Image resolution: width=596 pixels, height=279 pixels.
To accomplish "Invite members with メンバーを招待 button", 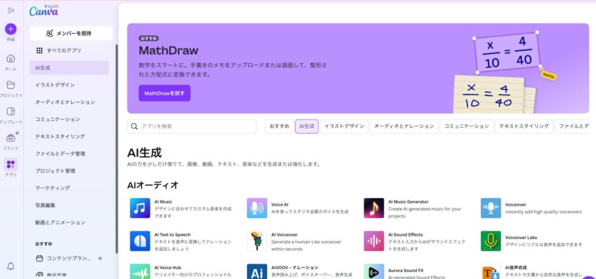I will 71,33.
